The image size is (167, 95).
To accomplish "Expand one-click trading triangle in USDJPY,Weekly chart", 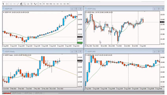I will (3, 55).
